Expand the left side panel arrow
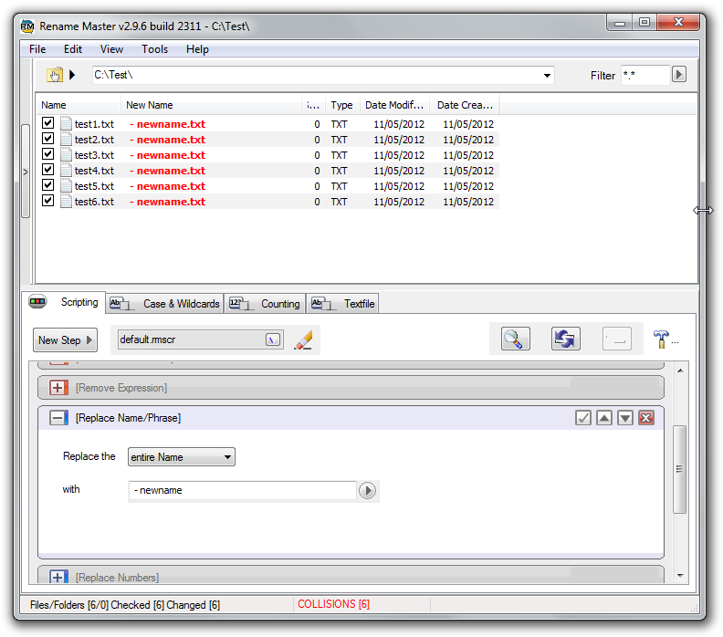723x637 pixels. [26, 172]
